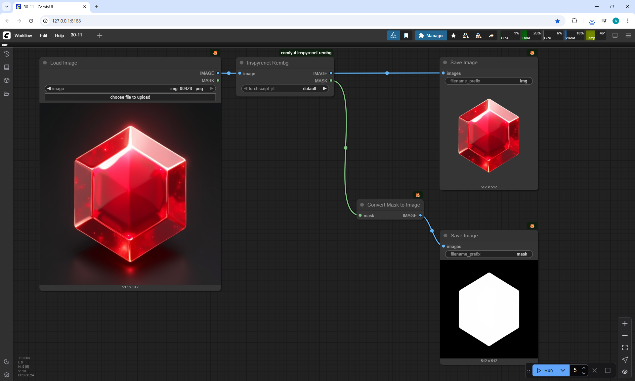This screenshot has height=381, width=635.
Task: Open the queue history sidebar icon
Action: [x=7, y=54]
